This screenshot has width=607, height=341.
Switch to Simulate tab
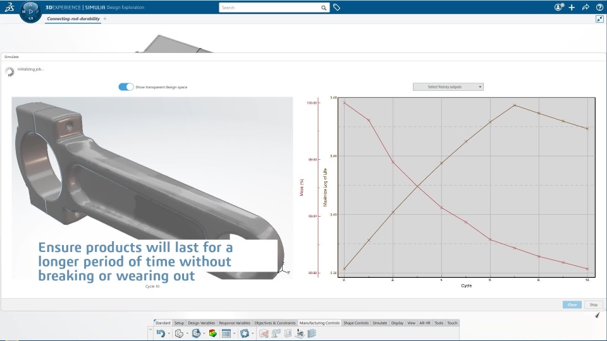point(380,323)
